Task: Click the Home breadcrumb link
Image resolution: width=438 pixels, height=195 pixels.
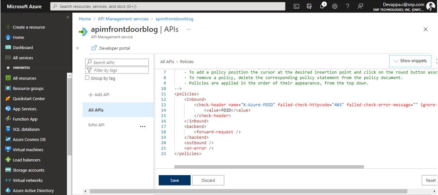Action: point(85,19)
